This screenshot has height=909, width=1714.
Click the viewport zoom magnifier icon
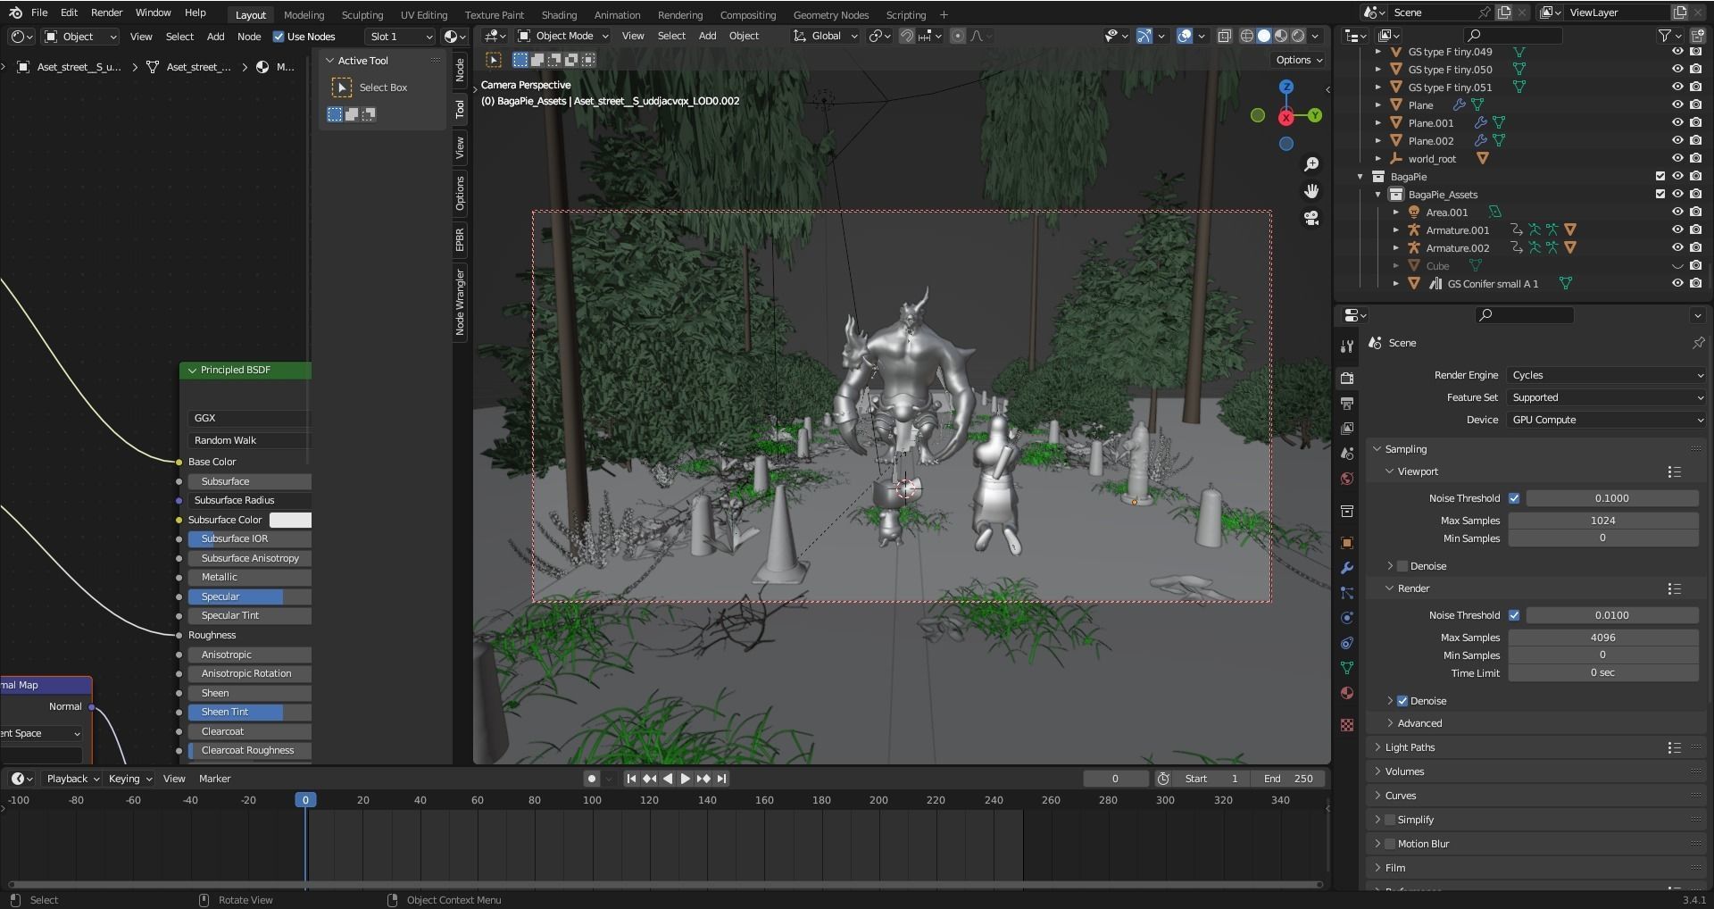click(1311, 164)
